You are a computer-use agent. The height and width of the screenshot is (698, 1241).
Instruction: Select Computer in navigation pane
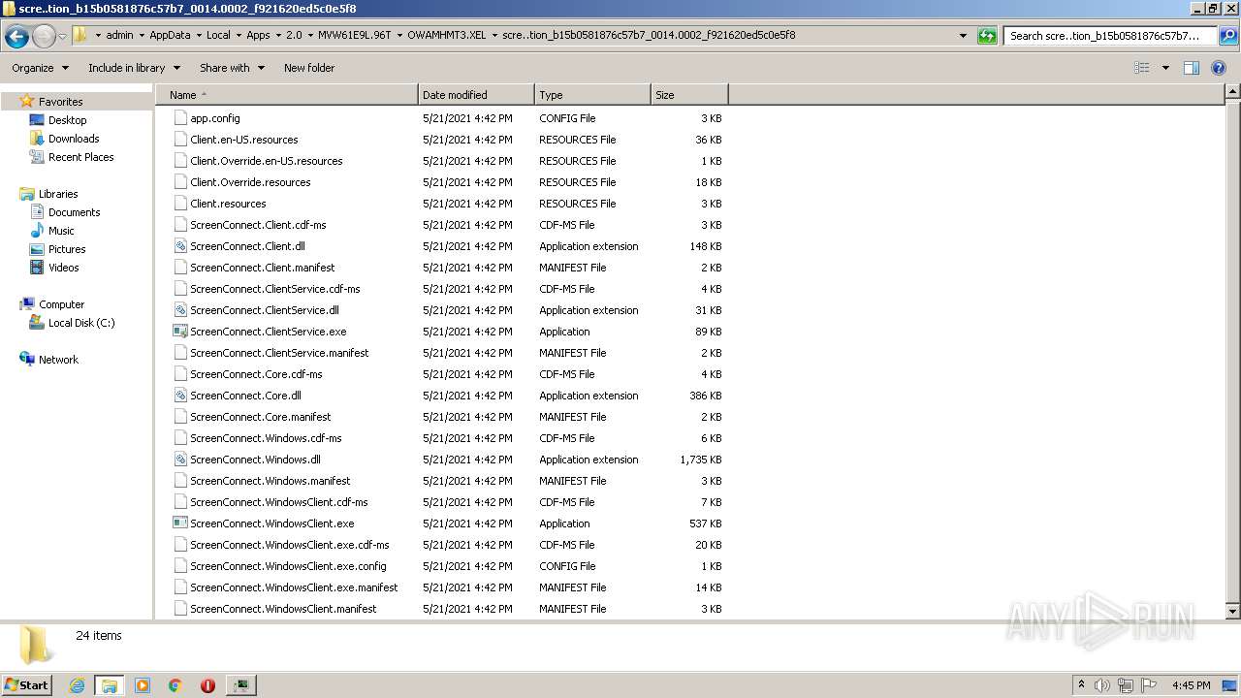coord(61,304)
